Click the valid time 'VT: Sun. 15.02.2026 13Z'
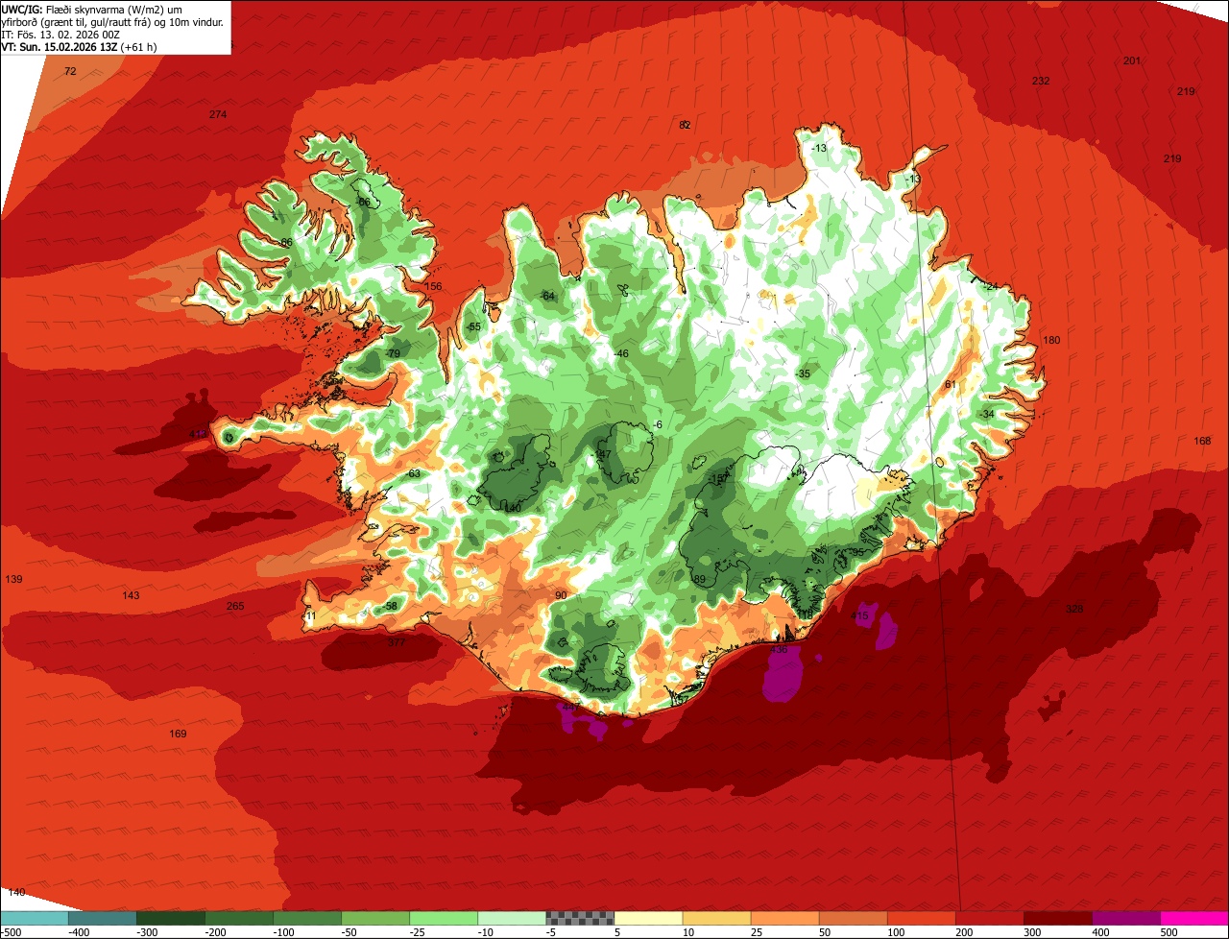 pyautogui.click(x=60, y=46)
